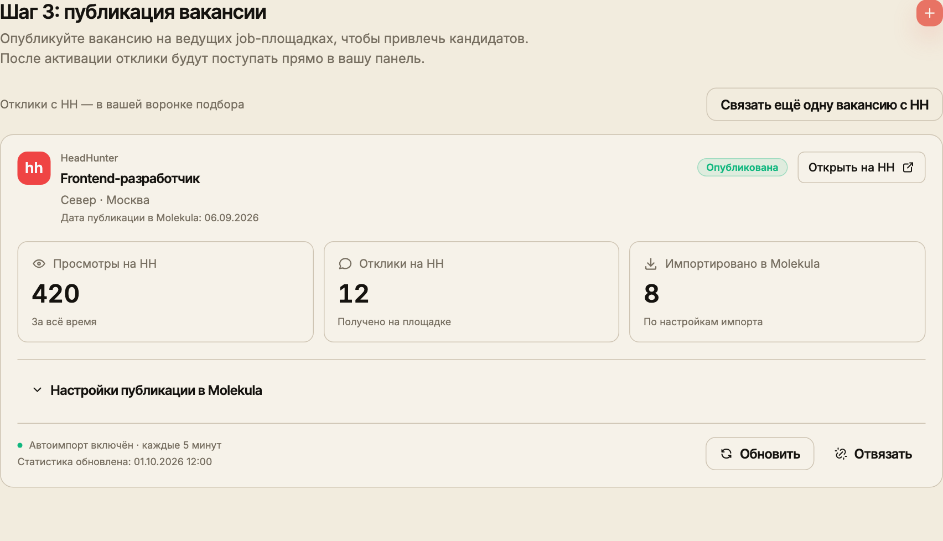Unlink the vacancy with Отвязать
The height and width of the screenshot is (541, 943).
[x=873, y=454]
